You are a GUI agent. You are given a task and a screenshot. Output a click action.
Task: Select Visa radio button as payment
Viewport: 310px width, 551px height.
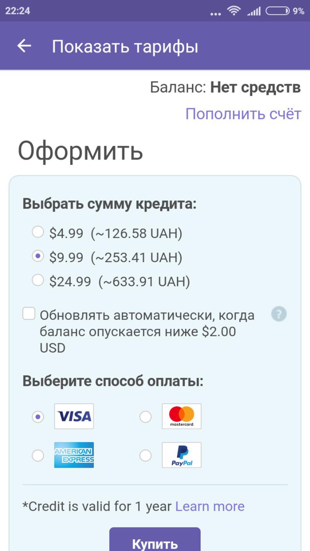tap(38, 417)
